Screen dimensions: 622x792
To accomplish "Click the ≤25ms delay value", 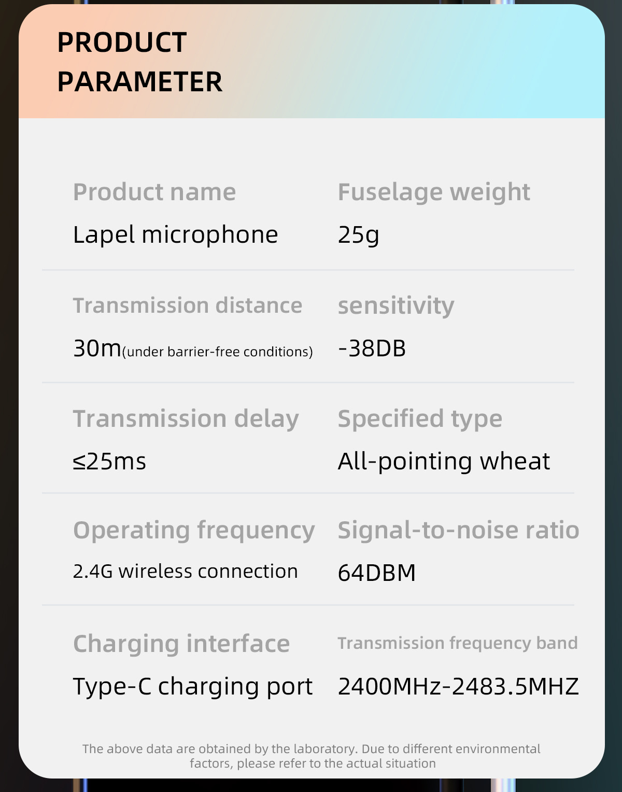I will tap(109, 461).
